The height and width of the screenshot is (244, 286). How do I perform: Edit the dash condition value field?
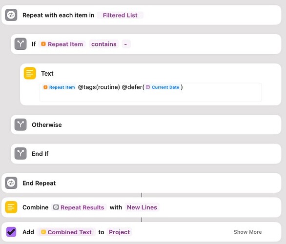pyautogui.click(x=126, y=44)
